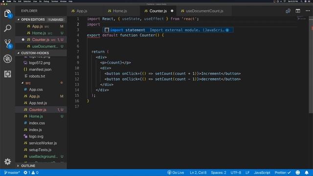Open App.js in the src folder
Viewport: 313px width, 176px height.
tap(41, 96)
